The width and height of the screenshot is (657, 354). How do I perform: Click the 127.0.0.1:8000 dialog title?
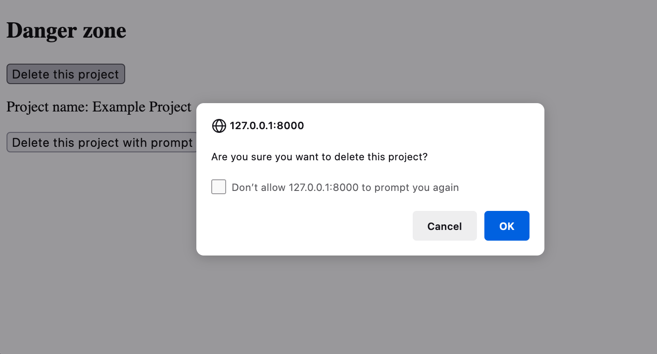[x=267, y=126]
